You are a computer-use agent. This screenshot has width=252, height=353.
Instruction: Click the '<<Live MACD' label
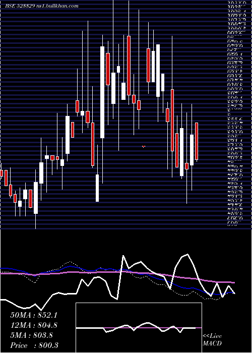(x=212, y=340)
